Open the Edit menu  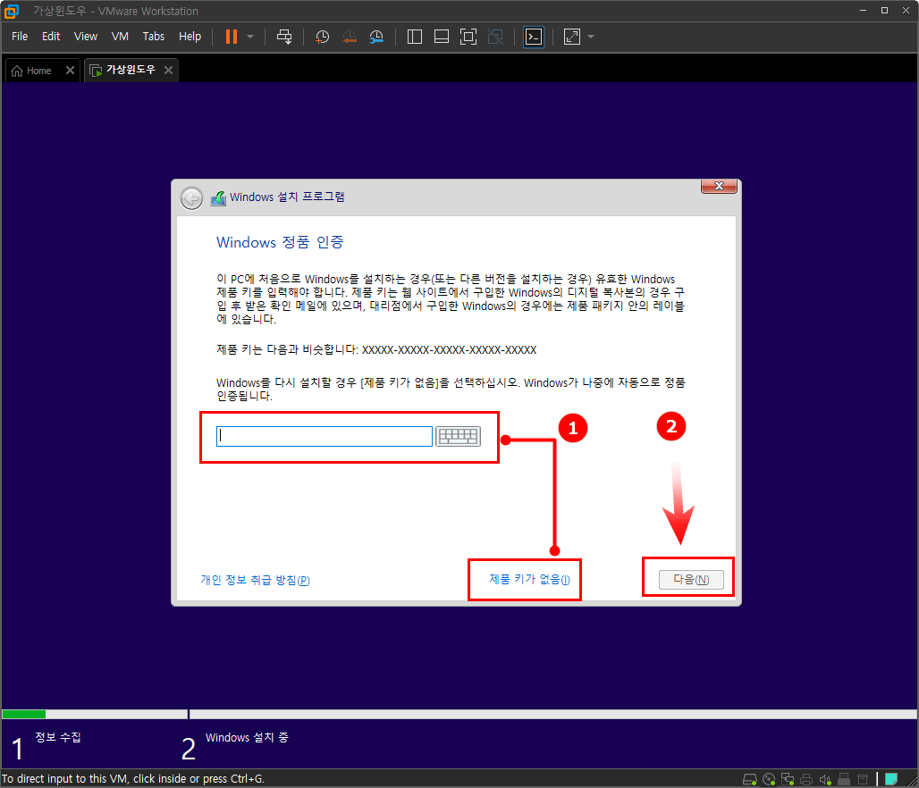51,37
